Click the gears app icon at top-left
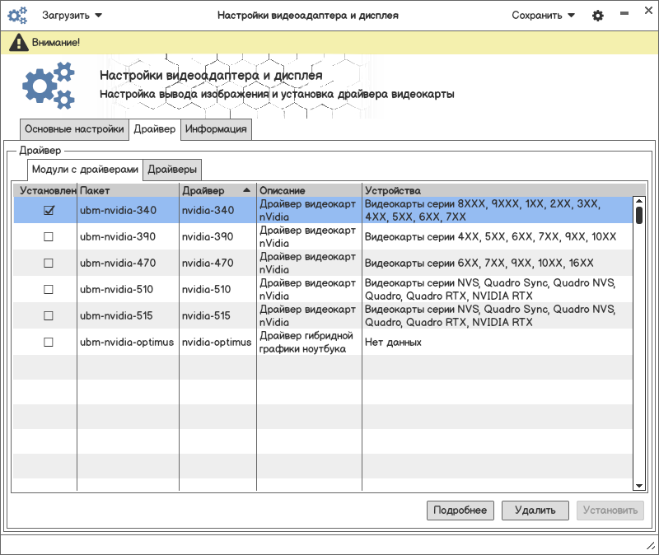This screenshot has height=555, width=659. coord(17,16)
